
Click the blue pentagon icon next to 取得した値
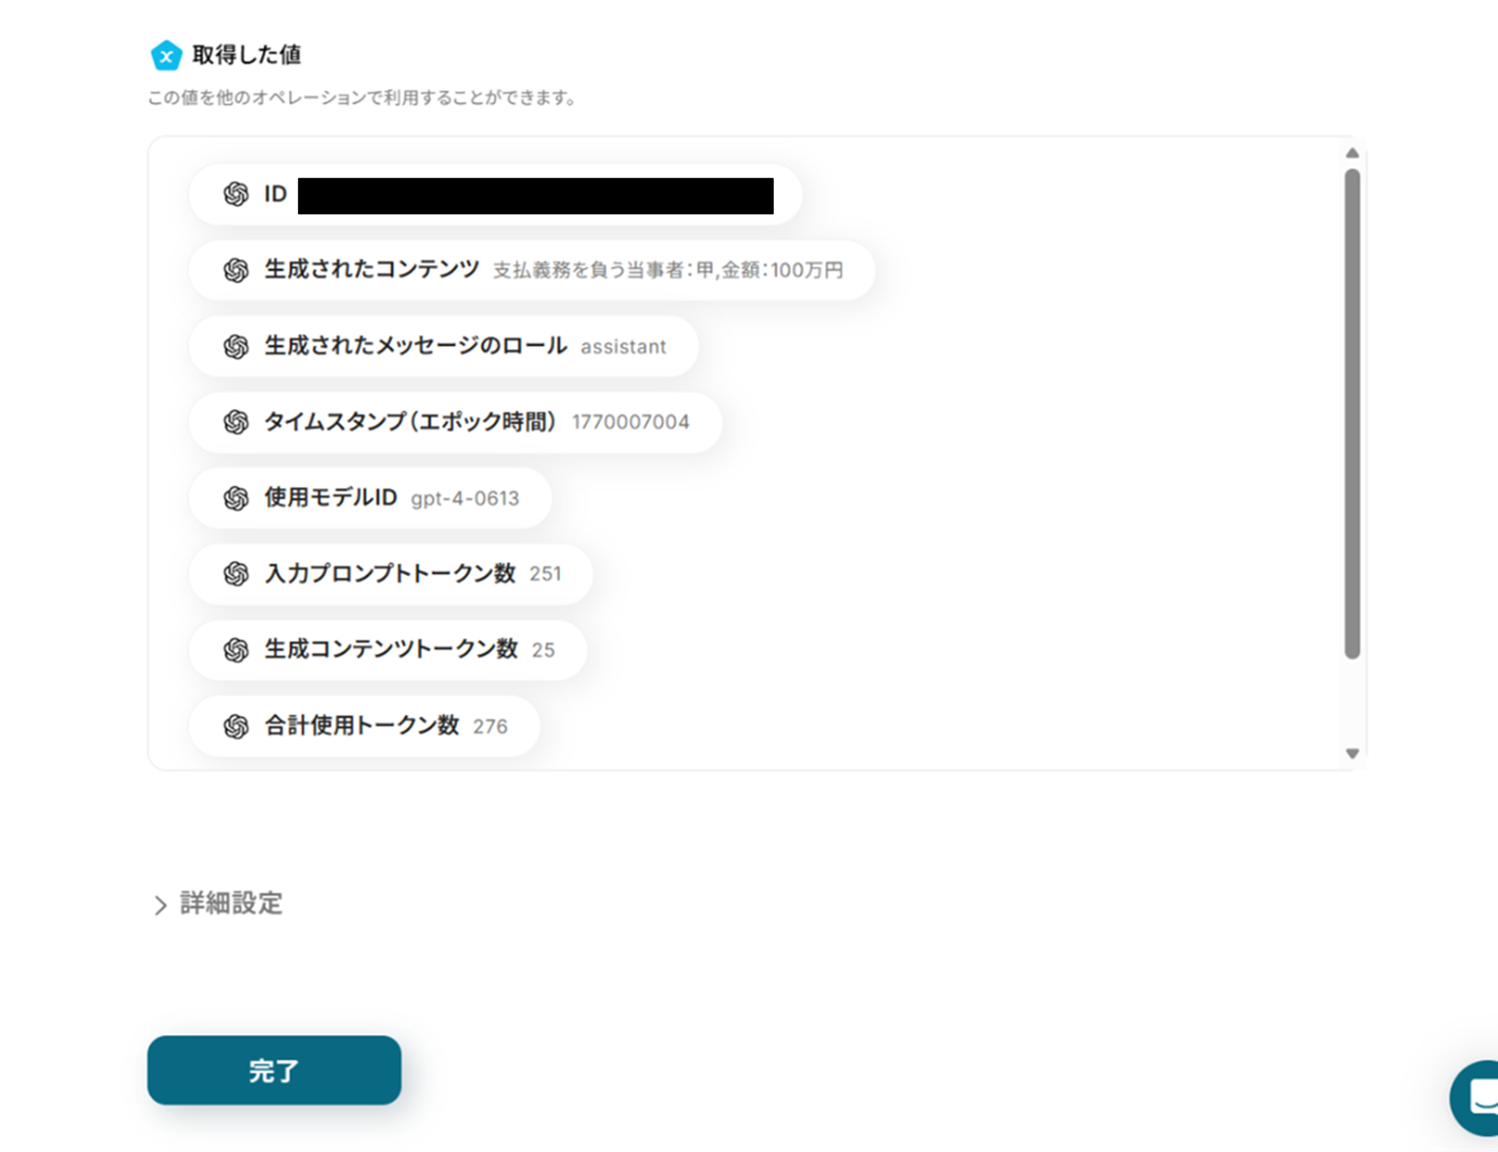pos(166,56)
